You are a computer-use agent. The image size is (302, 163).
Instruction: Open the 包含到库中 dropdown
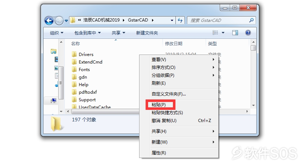(88, 33)
